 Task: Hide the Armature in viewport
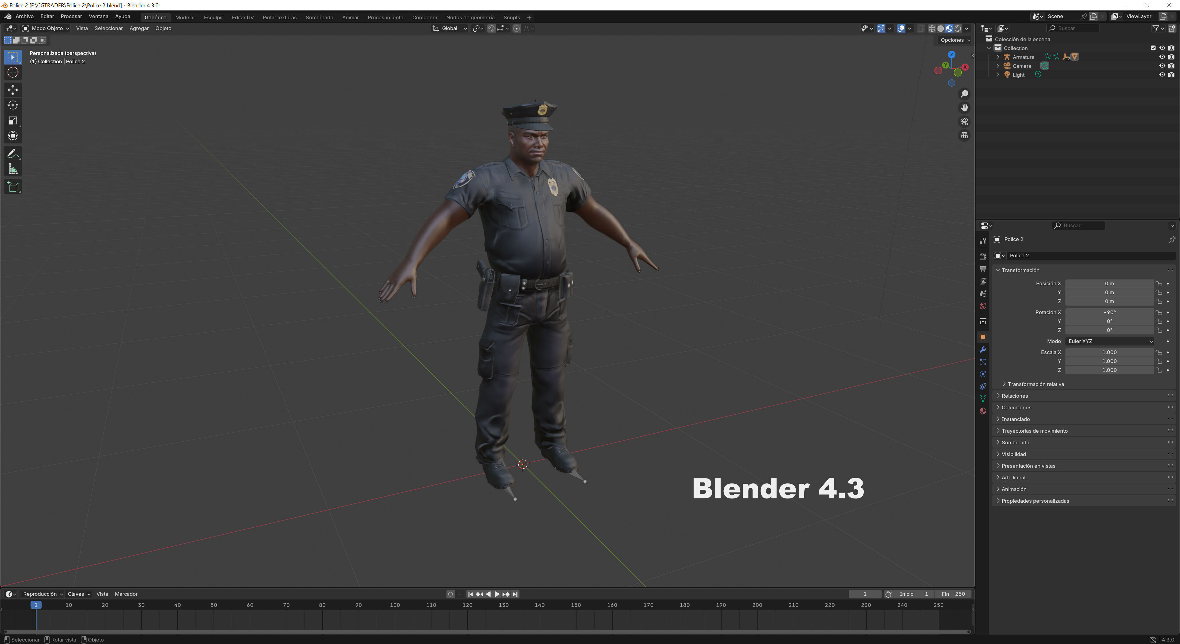pos(1162,57)
